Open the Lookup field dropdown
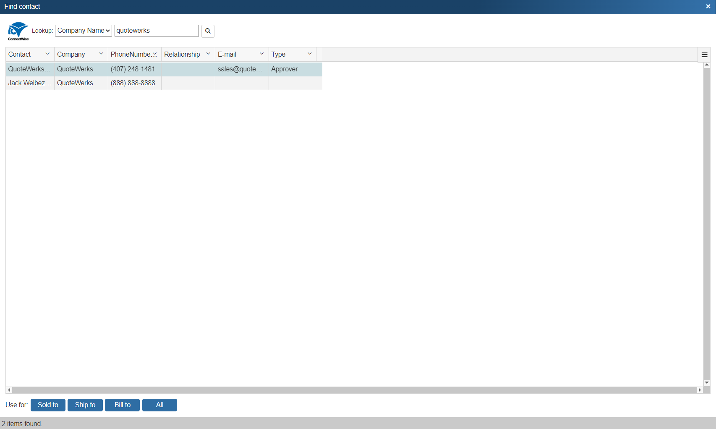The height and width of the screenshot is (429, 716). click(x=84, y=31)
